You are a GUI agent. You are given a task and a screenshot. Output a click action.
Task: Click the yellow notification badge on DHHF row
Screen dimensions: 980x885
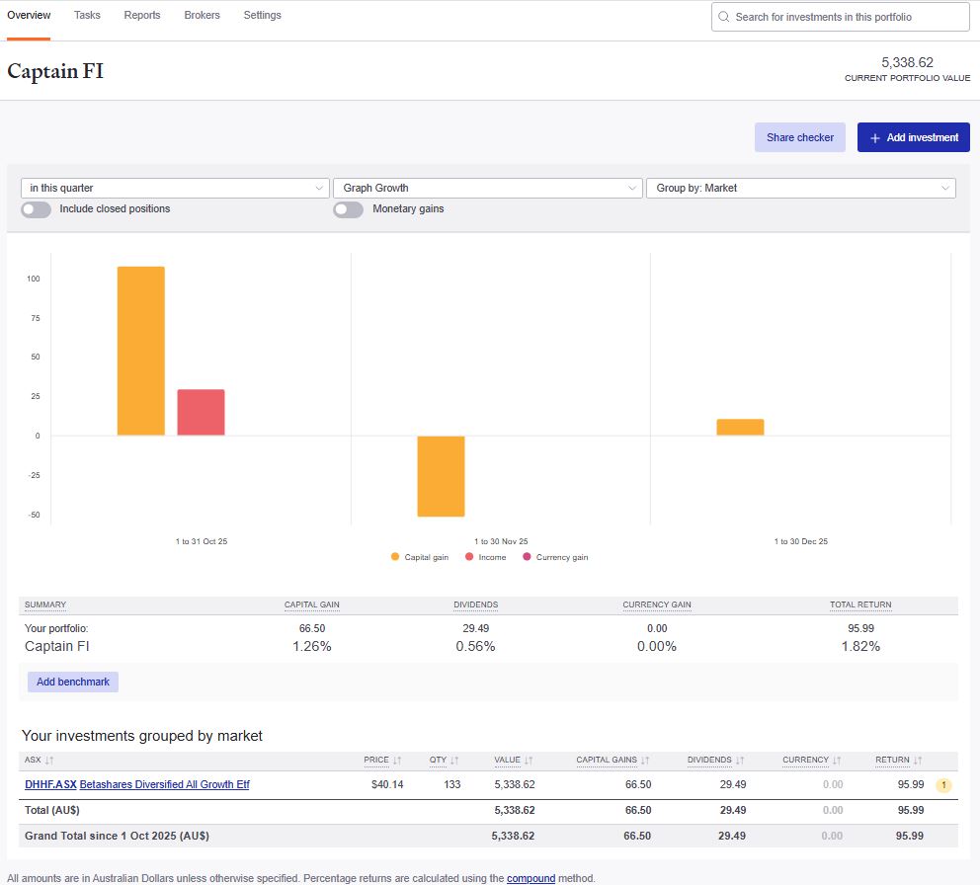pyautogui.click(x=942, y=785)
